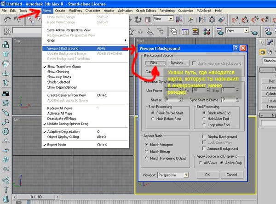The width and height of the screenshot is (276, 204).
Task: Enable the Animate Background checkbox
Action: coord(204,148)
